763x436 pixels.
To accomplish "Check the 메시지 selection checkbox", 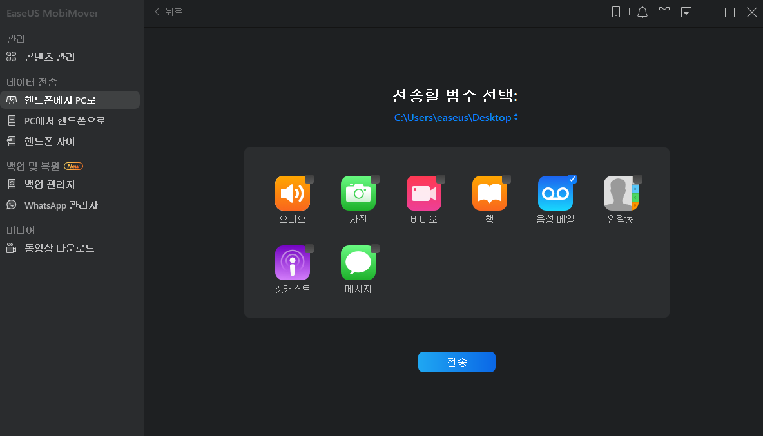I will (374, 248).
